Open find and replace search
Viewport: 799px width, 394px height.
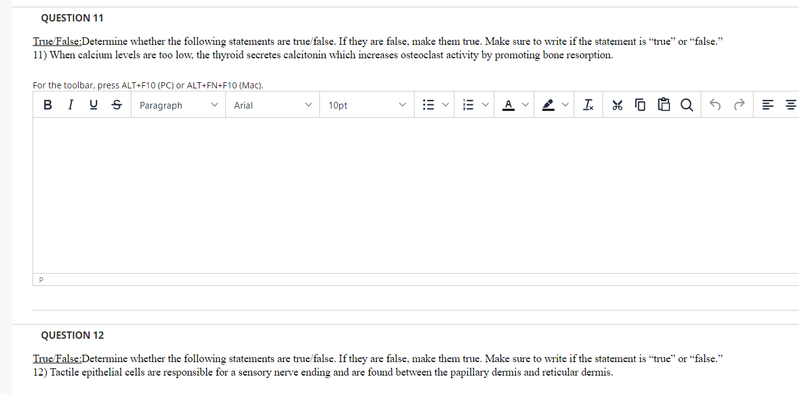tap(687, 105)
